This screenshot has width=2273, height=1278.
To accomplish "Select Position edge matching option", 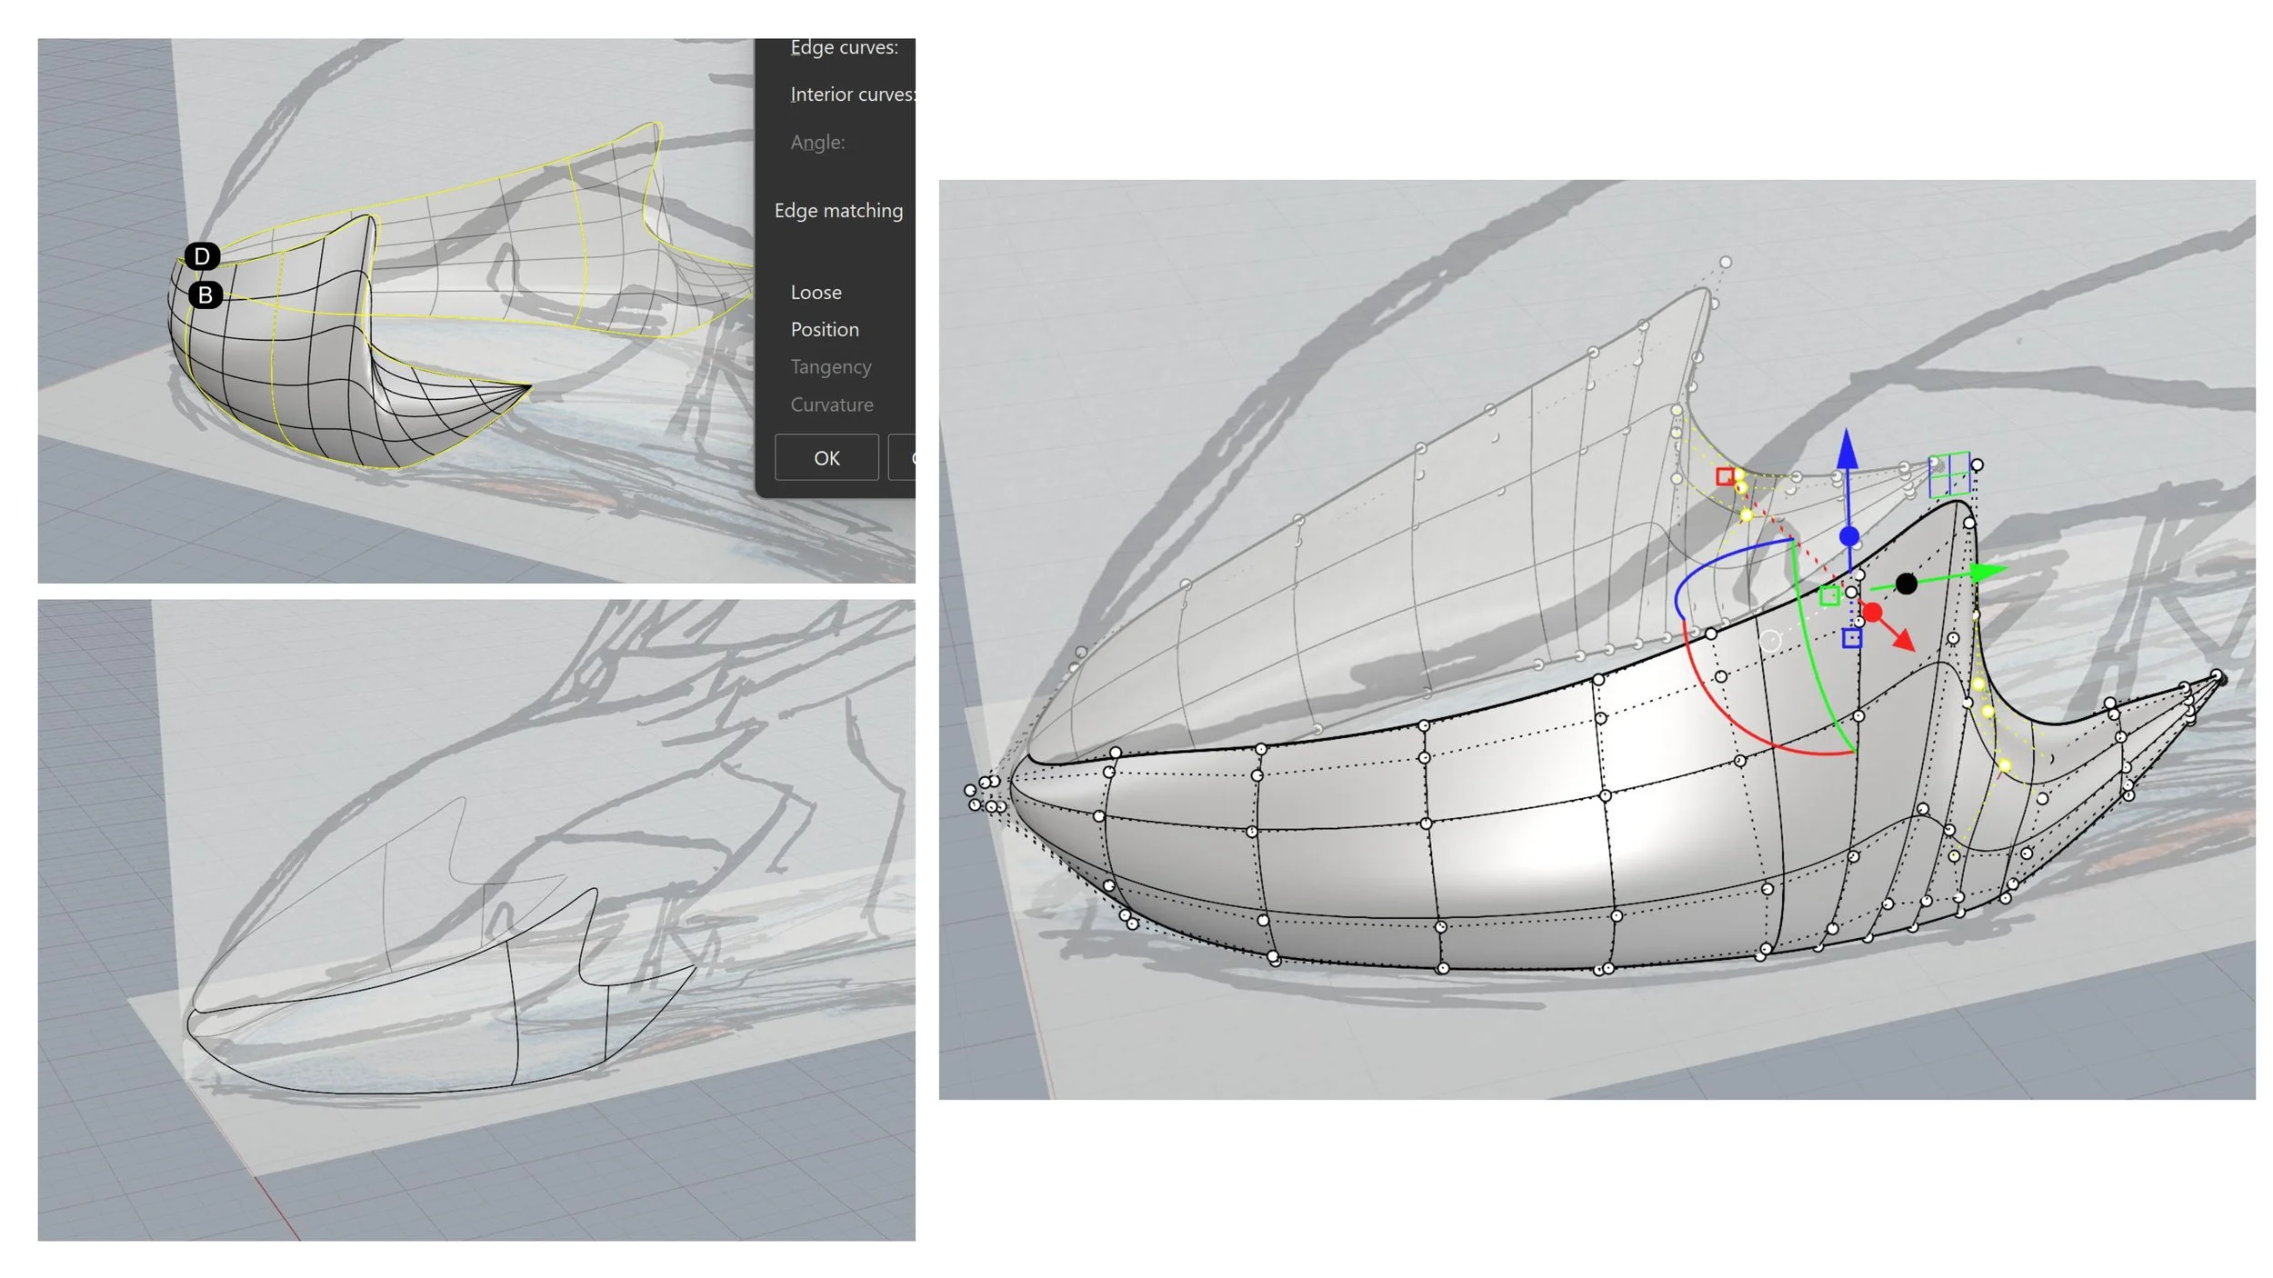I will point(824,330).
